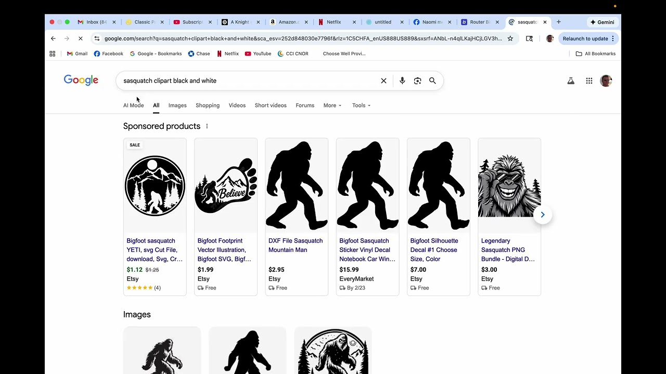Viewport: 666px width, 374px height.
Task: Open Sponsored products info menu
Action: coord(207,126)
